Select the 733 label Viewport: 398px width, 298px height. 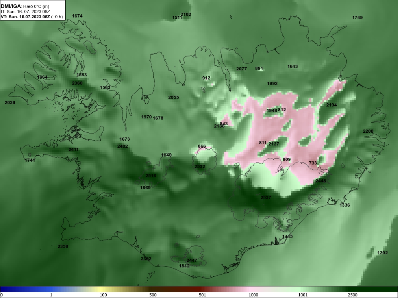pos(313,163)
